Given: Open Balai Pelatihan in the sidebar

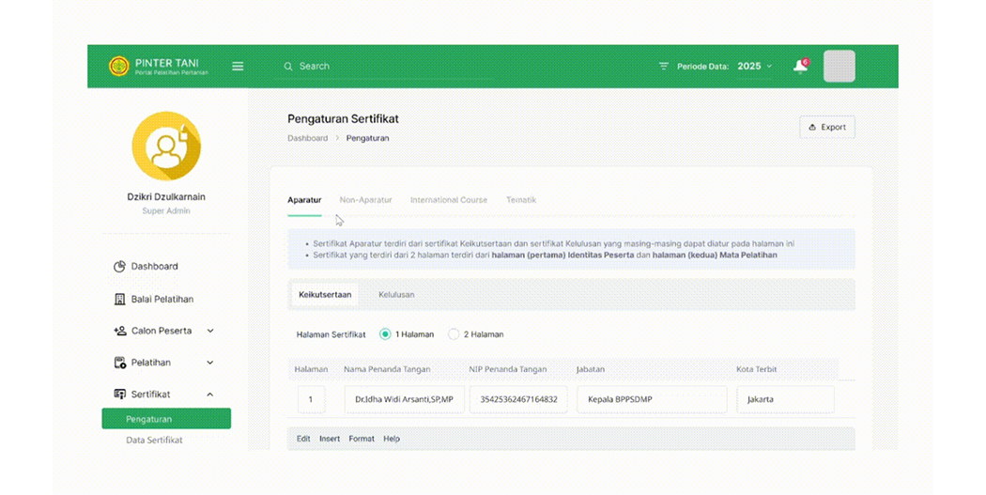Looking at the screenshot, I should [162, 300].
